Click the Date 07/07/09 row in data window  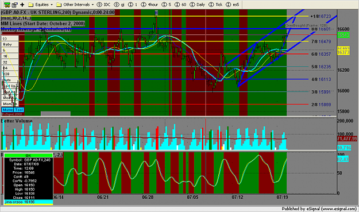tap(28, 164)
